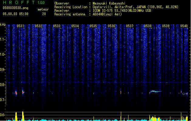Click the echo cluster near 0540

184,93
